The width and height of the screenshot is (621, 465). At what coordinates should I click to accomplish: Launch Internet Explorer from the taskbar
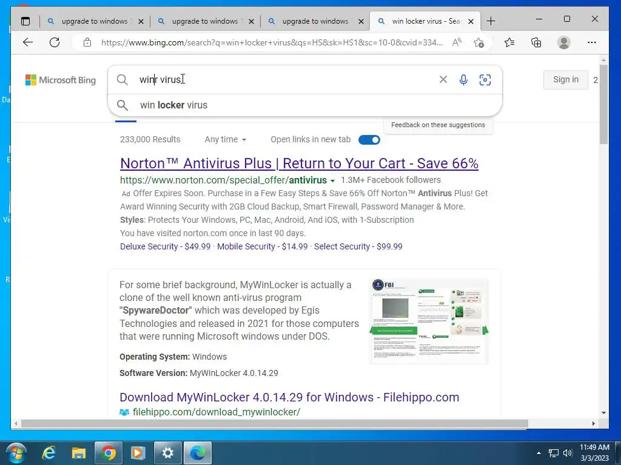pos(49,453)
